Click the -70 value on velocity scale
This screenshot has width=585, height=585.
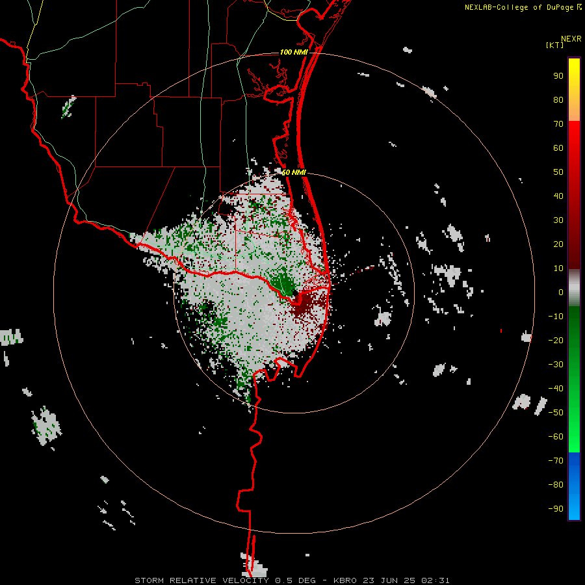click(x=556, y=461)
